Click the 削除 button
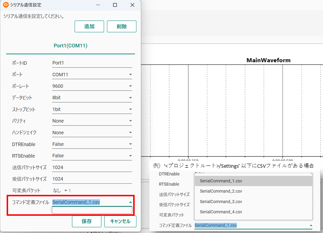Image resolution: width=323 pixels, height=233 pixels. (121, 26)
